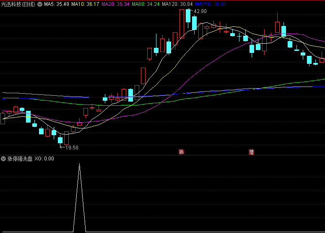
Task: Click the red 涨 event marker icon
Action: pos(181,152)
